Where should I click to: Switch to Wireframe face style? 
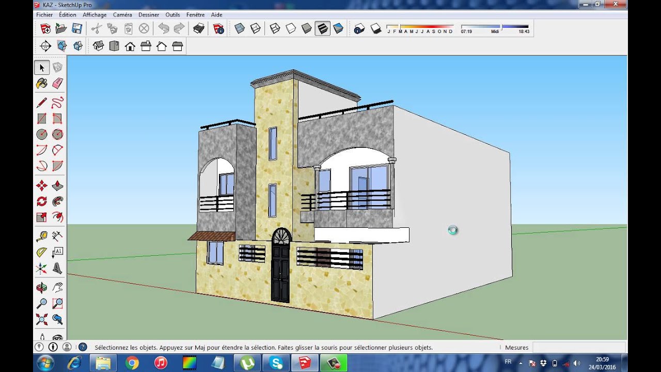coord(275,29)
